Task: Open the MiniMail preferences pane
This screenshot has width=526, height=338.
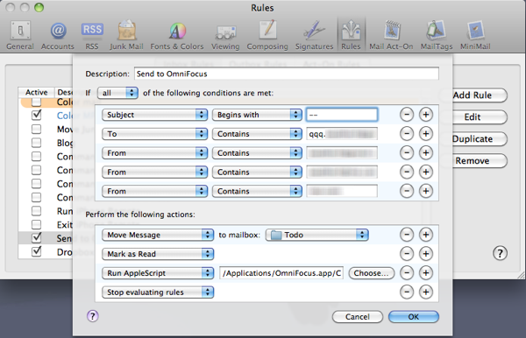Action: pyautogui.click(x=475, y=35)
